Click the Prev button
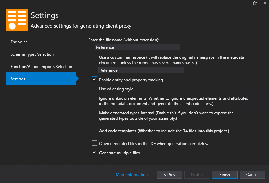 point(169,175)
